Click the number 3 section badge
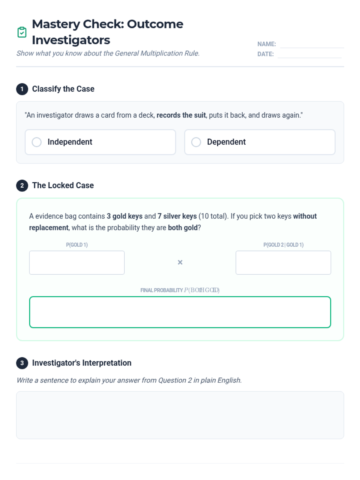Screen dimensions: 360x480 tap(22, 363)
